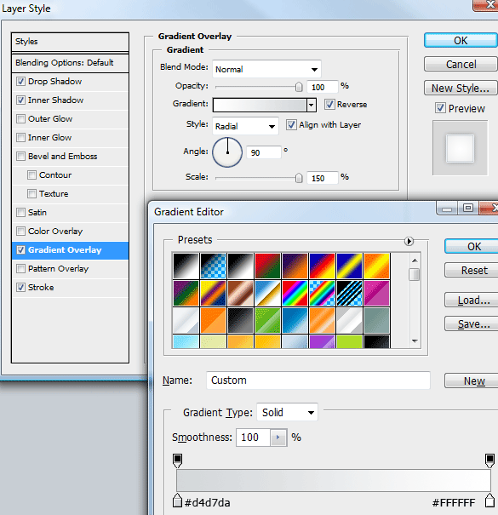Image resolution: width=498 pixels, height=515 pixels.
Task: Select the #d4d7da color stop
Action: (177, 500)
